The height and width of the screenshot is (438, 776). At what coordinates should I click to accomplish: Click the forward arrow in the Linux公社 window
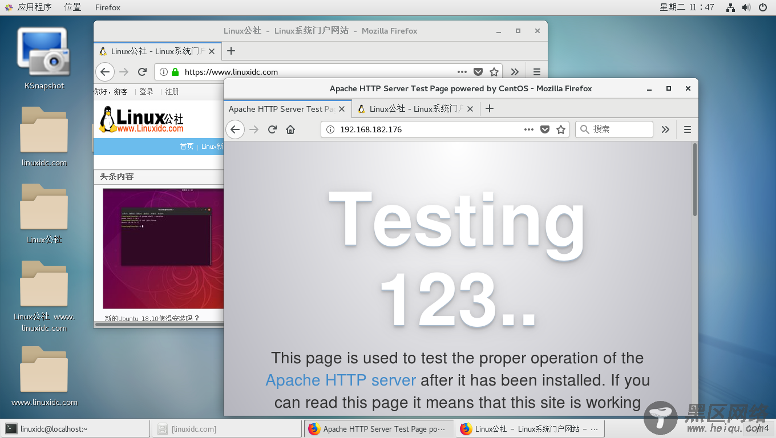[124, 72]
